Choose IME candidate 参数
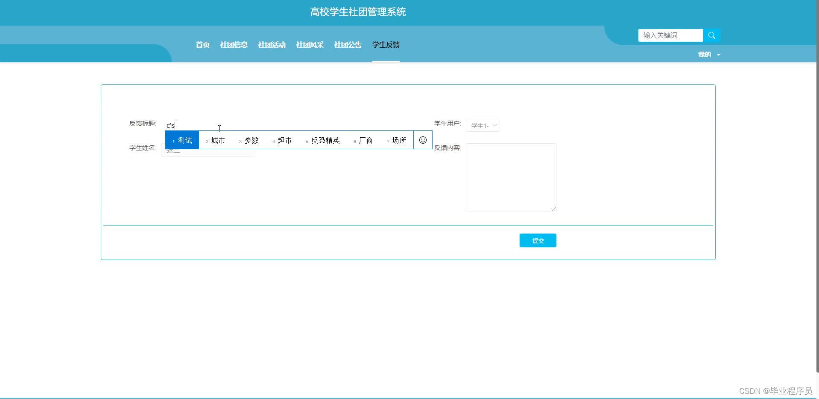Image resolution: width=819 pixels, height=399 pixels. tap(249, 140)
